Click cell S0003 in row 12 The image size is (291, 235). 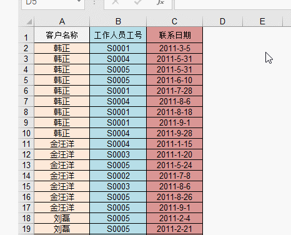[x=118, y=154]
